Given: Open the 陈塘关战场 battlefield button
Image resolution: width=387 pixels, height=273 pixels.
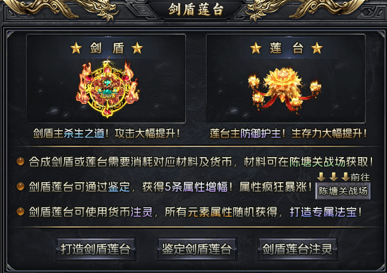Looking at the screenshot, I should pyautogui.click(x=343, y=191).
